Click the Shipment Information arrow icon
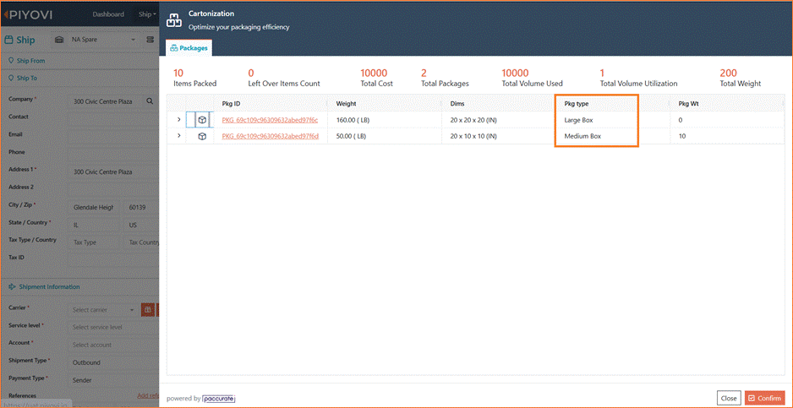 [x=12, y=286]
